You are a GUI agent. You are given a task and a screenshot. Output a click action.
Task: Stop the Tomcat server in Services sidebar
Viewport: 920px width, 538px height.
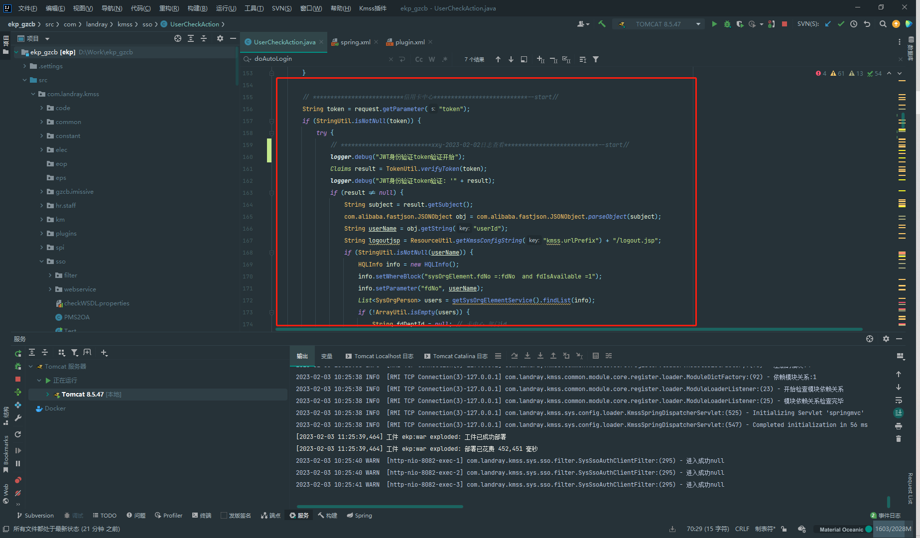click(18, 379)
